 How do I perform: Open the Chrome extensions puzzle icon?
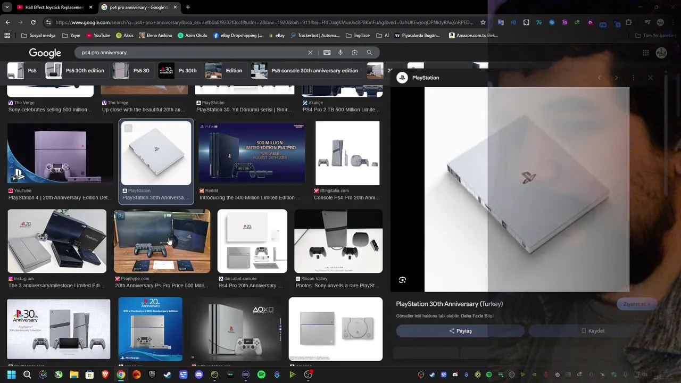point(629,22)
